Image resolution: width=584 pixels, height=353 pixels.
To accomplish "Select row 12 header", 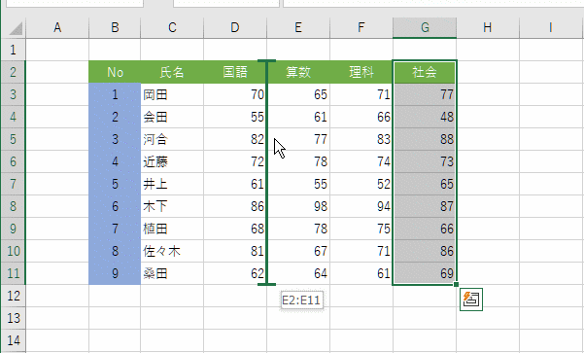I will [13, 296].
